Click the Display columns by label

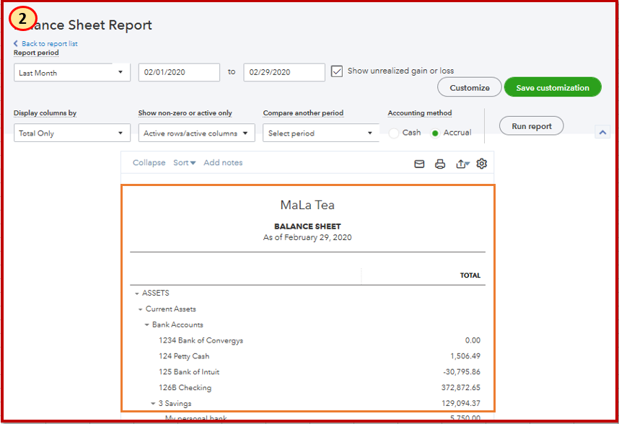[45, 113]
